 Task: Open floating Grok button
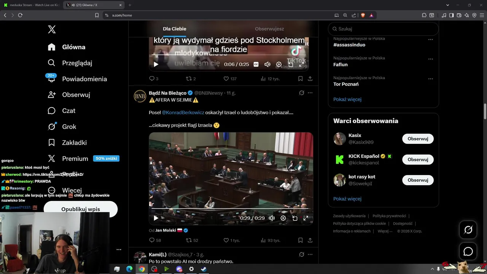pos(468,230)
